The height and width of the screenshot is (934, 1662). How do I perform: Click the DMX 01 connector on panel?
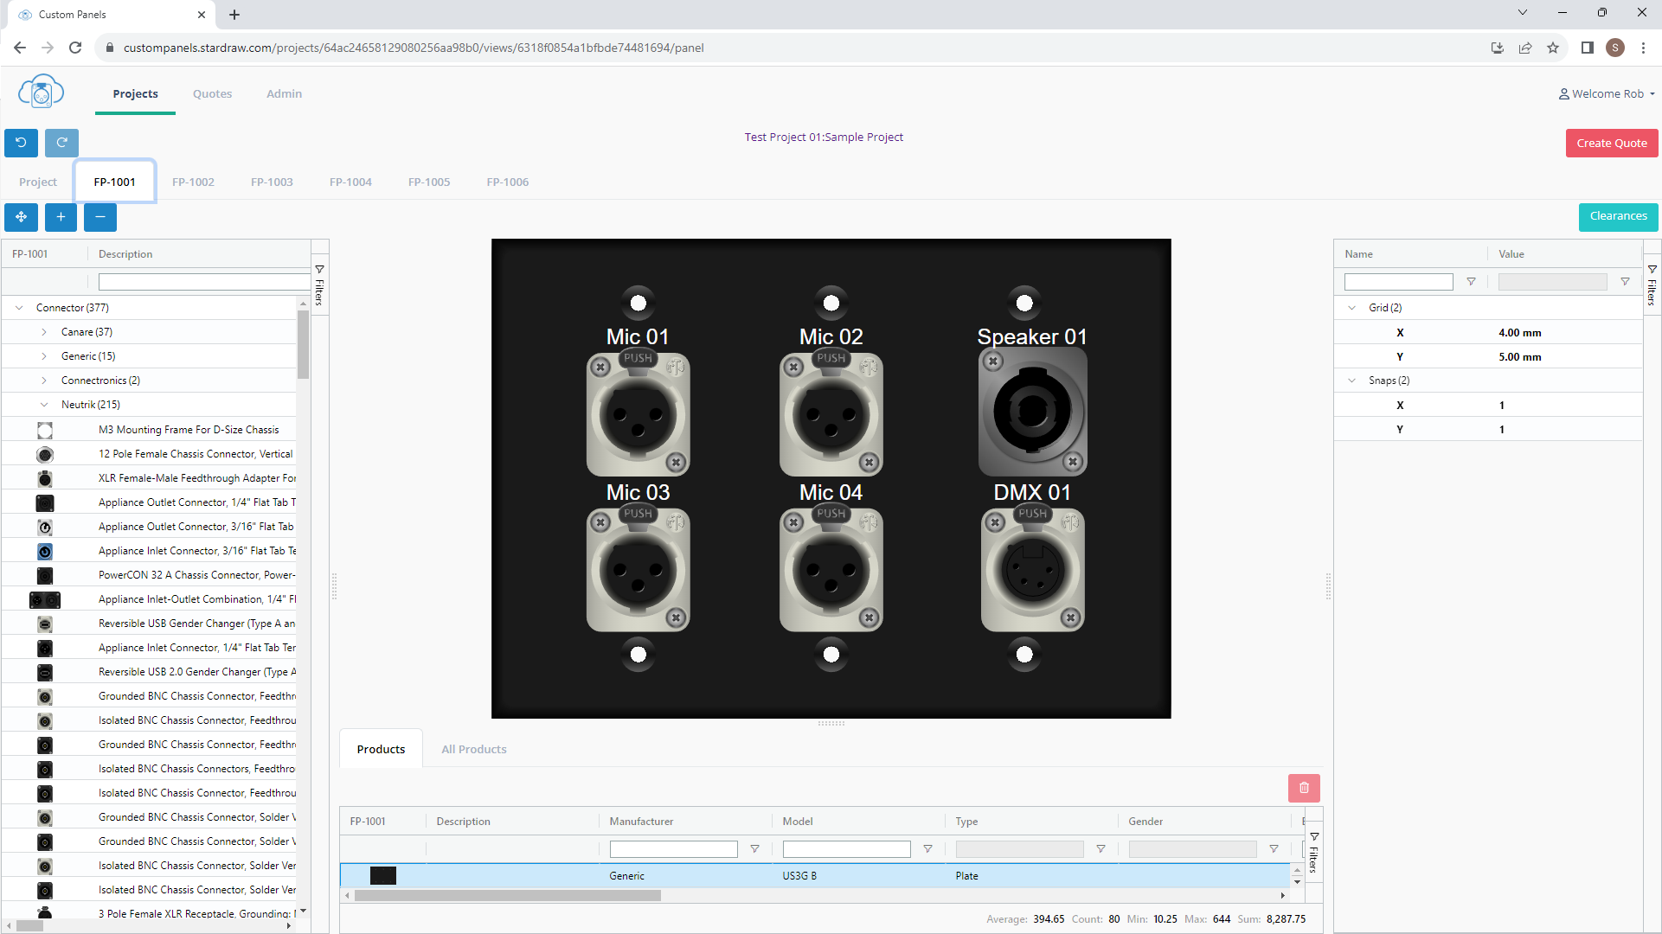(x=1031, y=570)
